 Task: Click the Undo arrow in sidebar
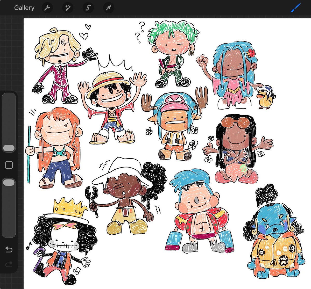point(9,249)
